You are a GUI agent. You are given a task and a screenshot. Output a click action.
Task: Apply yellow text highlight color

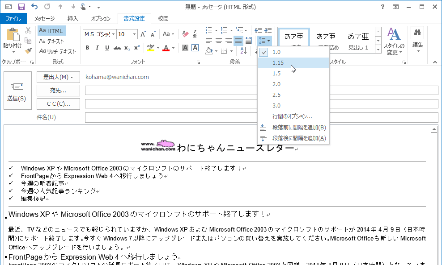(x=151, y=48)
